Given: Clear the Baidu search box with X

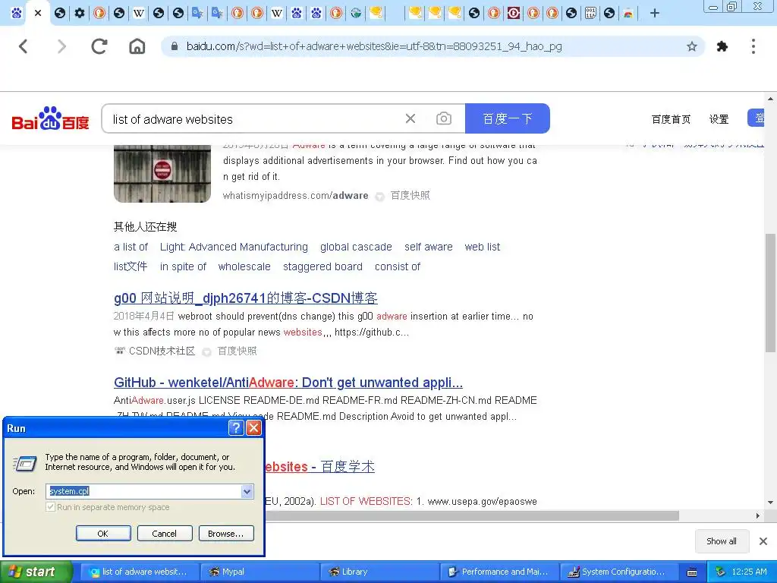Looking at the screenshot, I should click(411, 118).
